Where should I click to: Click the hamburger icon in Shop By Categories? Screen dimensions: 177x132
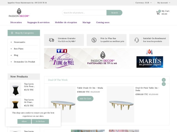[x=12, y=33]
